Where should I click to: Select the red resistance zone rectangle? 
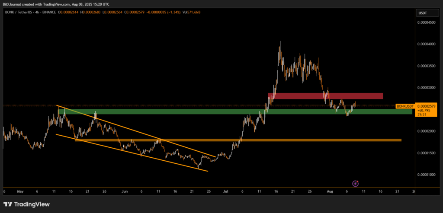tap(325, 96)
